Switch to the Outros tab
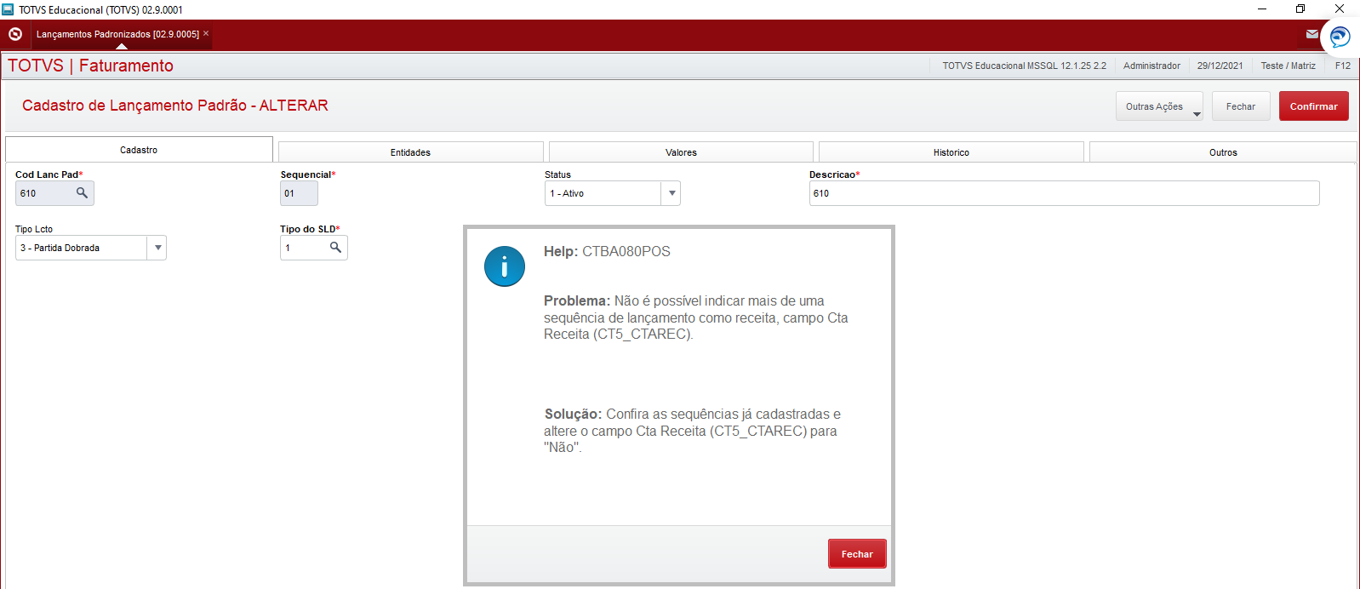Viewport: 1360px width, 589px height. (1223, 152)
